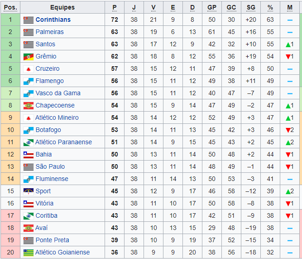Click the Chapecoense flag icon
This screenshot has height=259, width=302.
click(x=29, y=106)
